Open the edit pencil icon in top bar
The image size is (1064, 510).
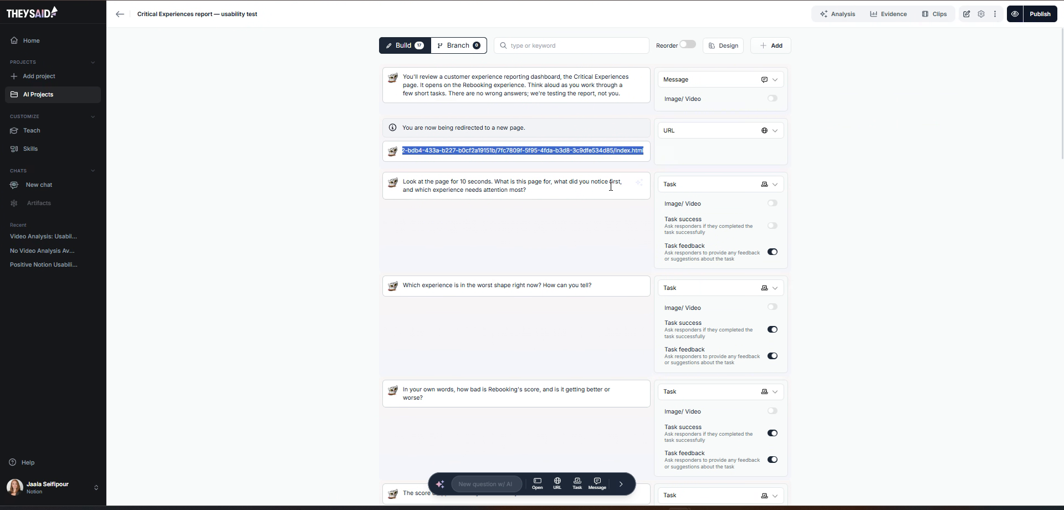pos(966,14)
